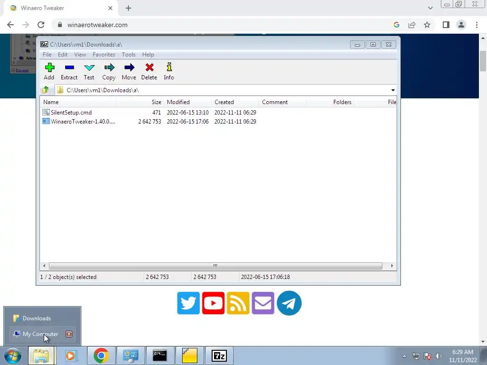Open the Info tool
Viewport: 487px width, 365px height.
tap(169, 72)
